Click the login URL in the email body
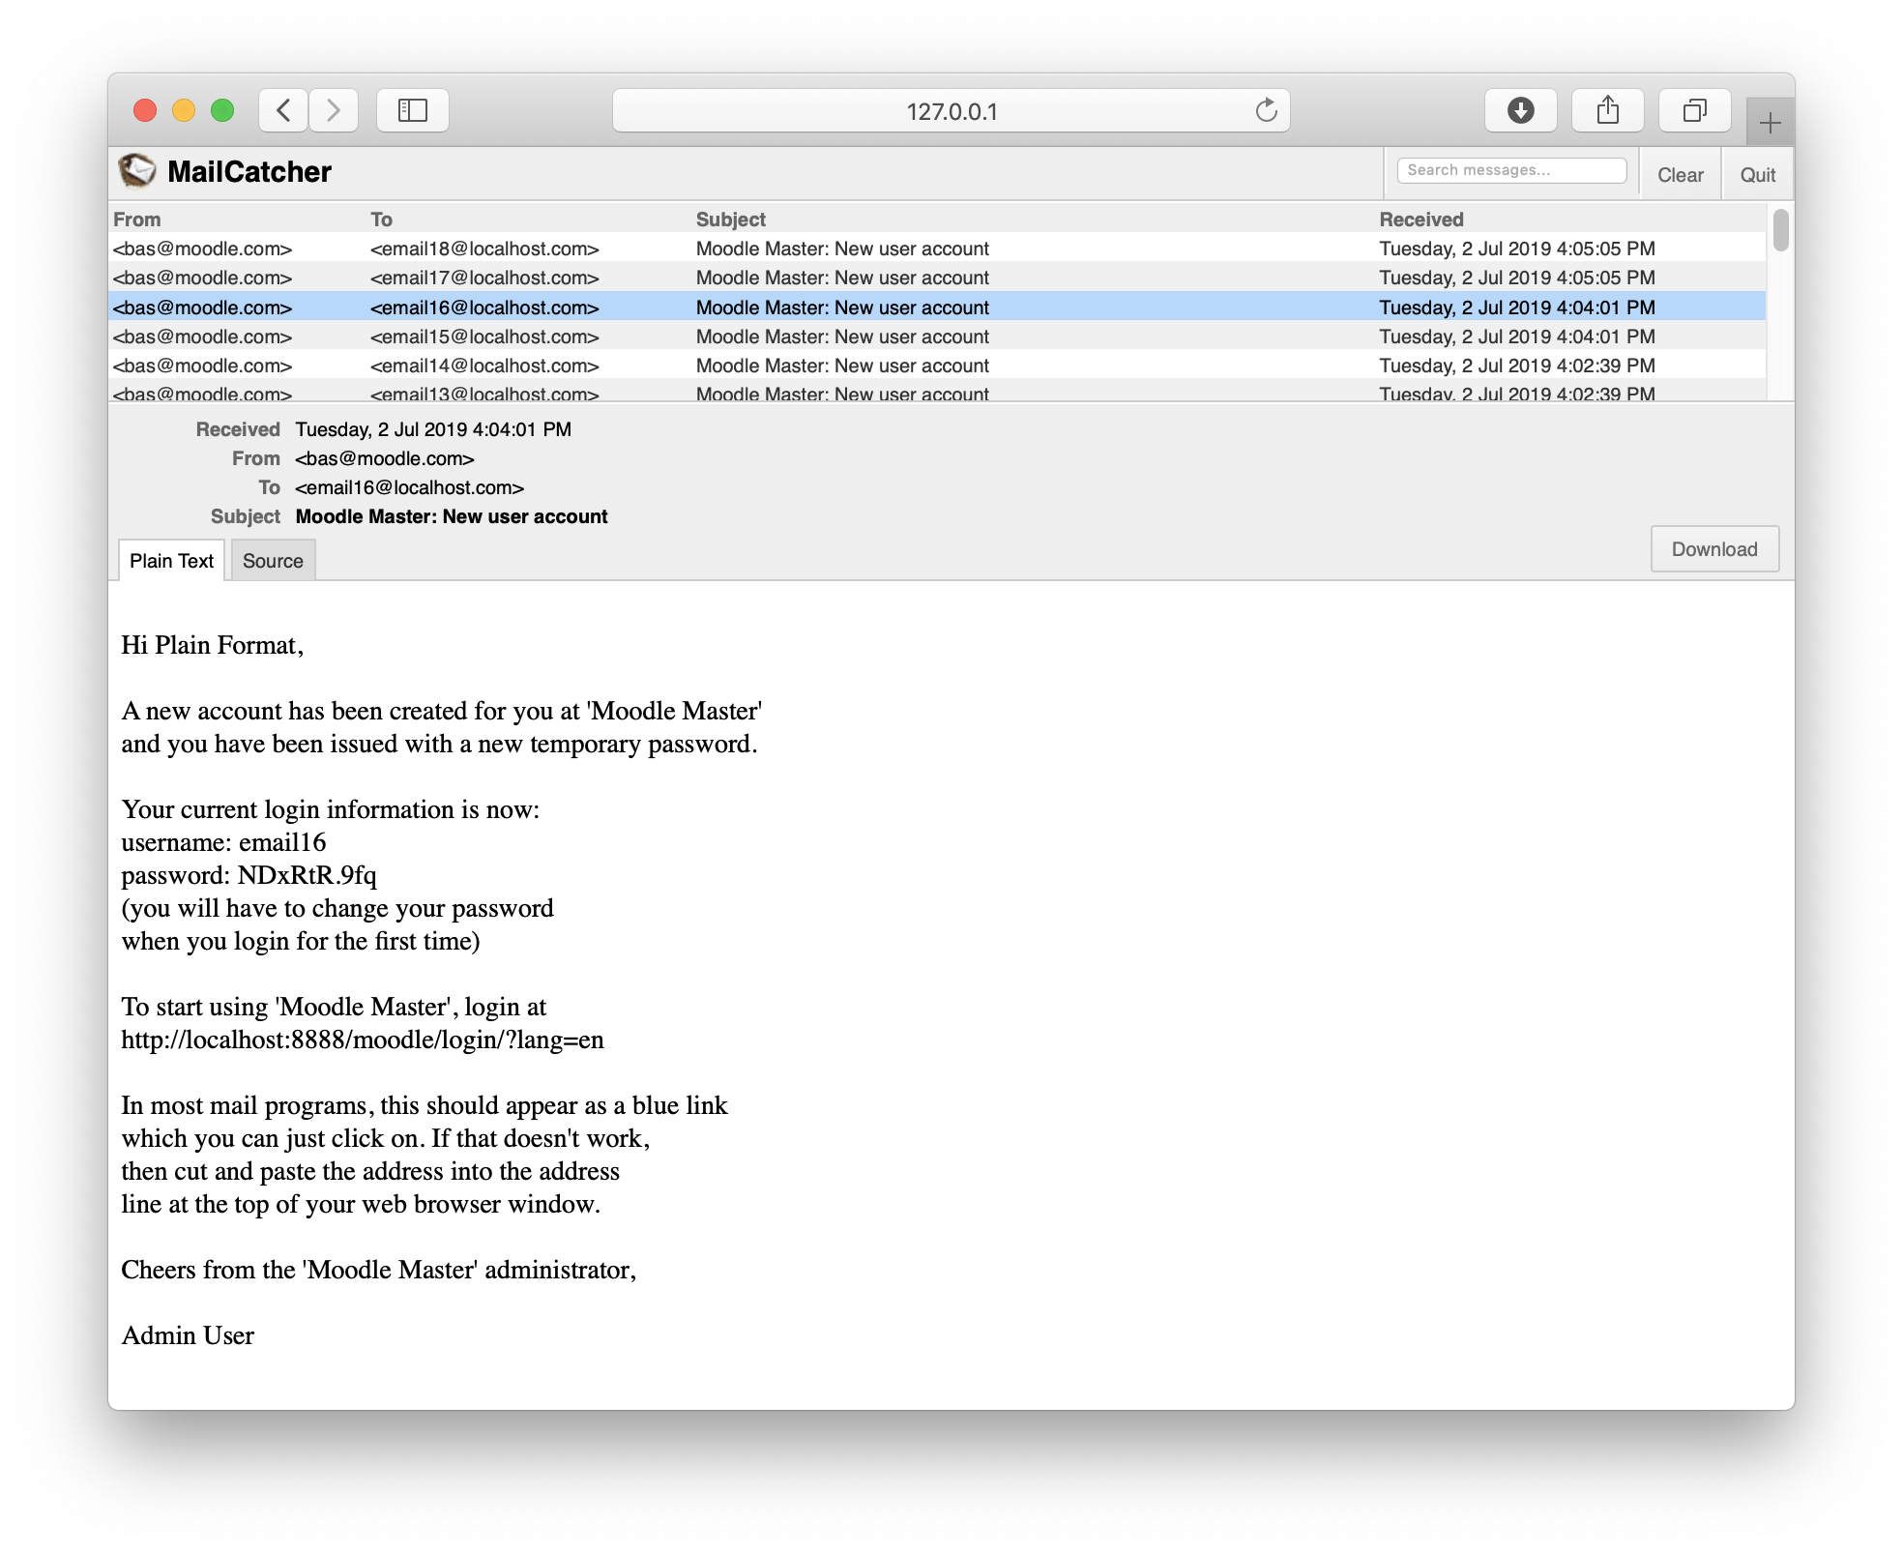1903x1553 pixels. (363, 1040)
